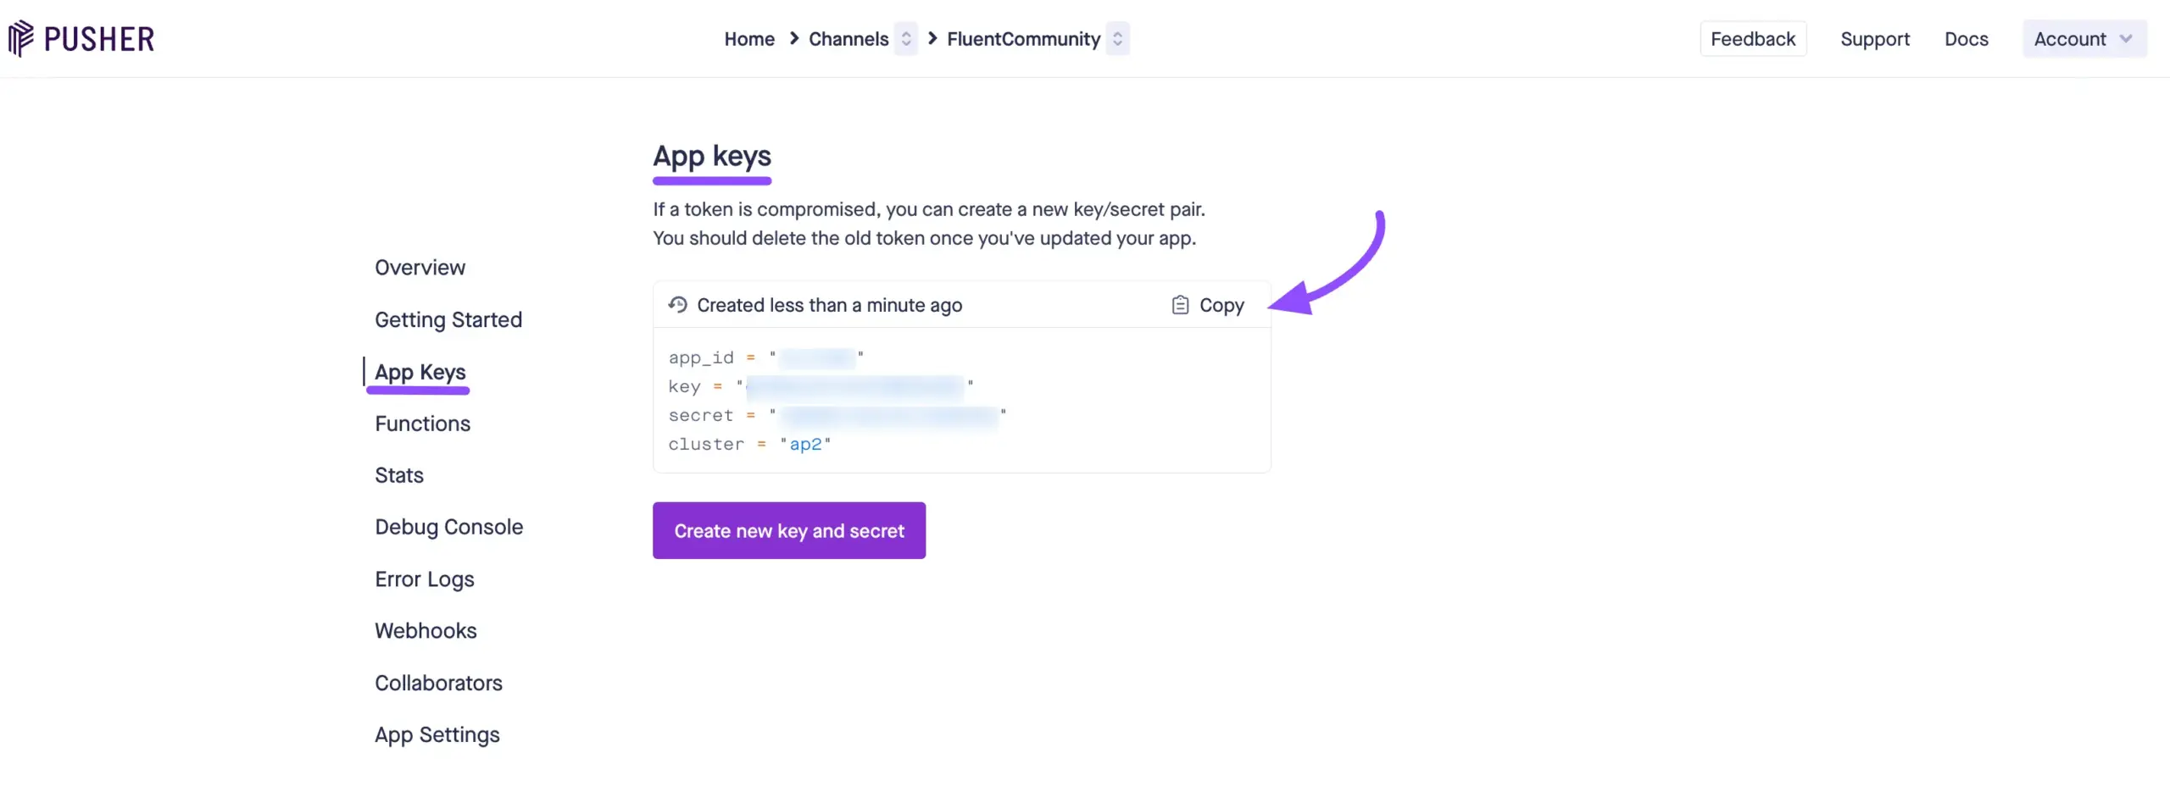The image size is (2170, 803).
Task: Open the Overview sidebar item
Action: [420, 268]
